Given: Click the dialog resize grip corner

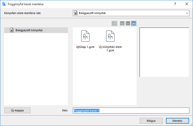Looking at the screenshot, I should 191,124.
